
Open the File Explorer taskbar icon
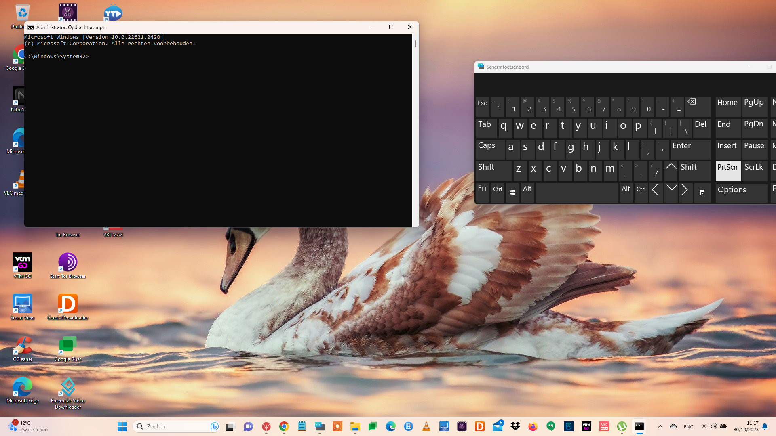tap(355, 426)
